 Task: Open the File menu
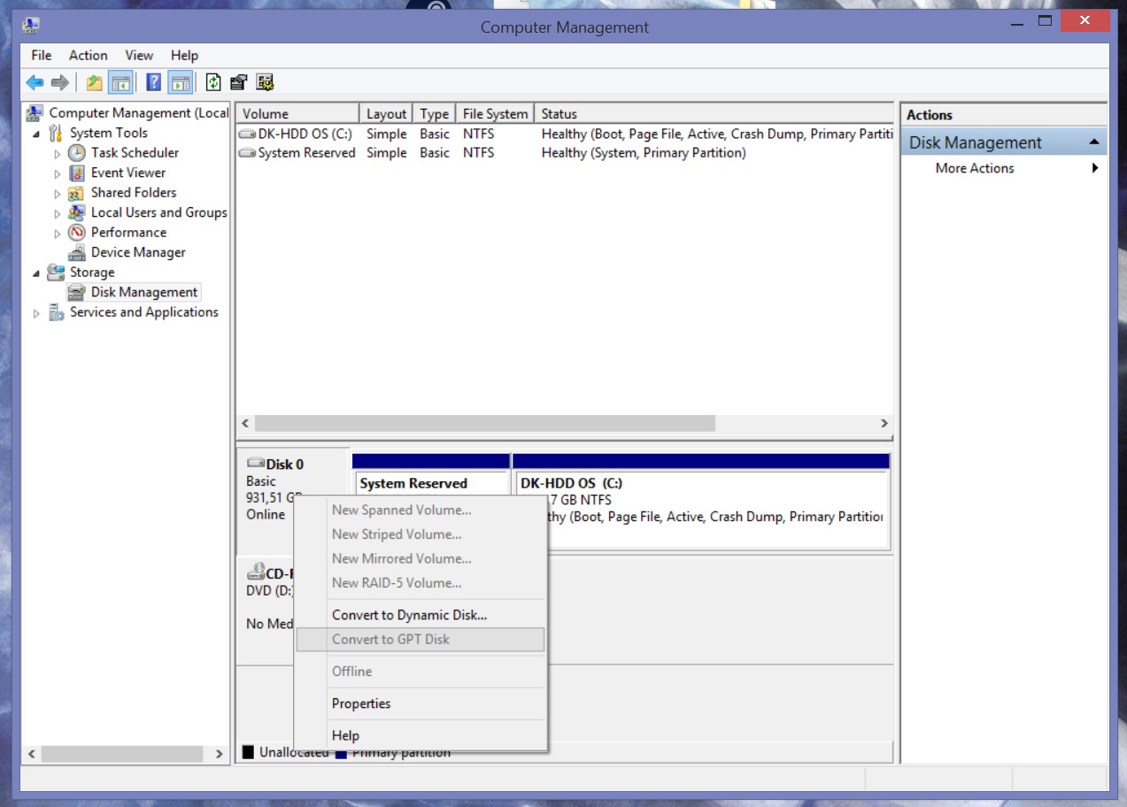(x=42, y=55)
